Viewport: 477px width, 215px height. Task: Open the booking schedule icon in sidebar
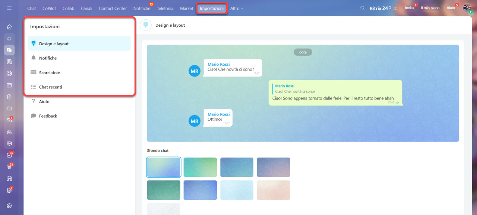pos(9,179)
